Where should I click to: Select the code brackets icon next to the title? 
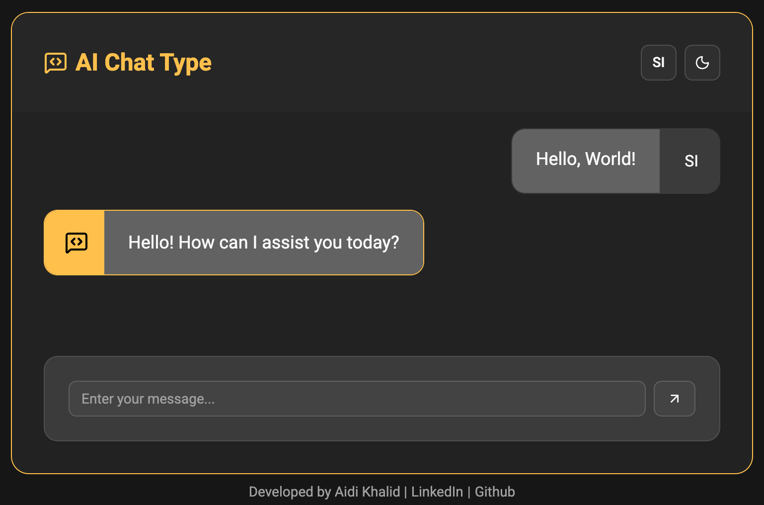point(55,62)
